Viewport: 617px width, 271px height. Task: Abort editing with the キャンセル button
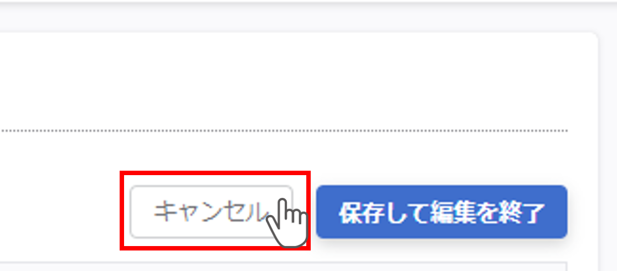212,212
